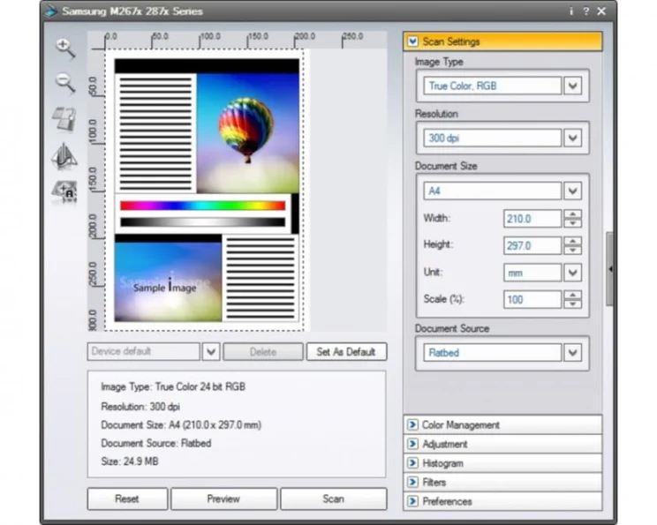Click the Preview button
The image size is (657, 525).
coord(223,499)
